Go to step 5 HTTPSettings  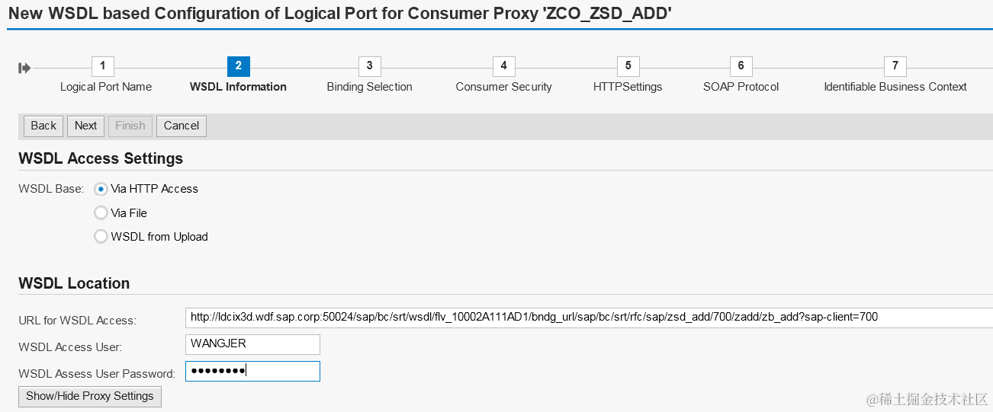click(x=628, y=66)
